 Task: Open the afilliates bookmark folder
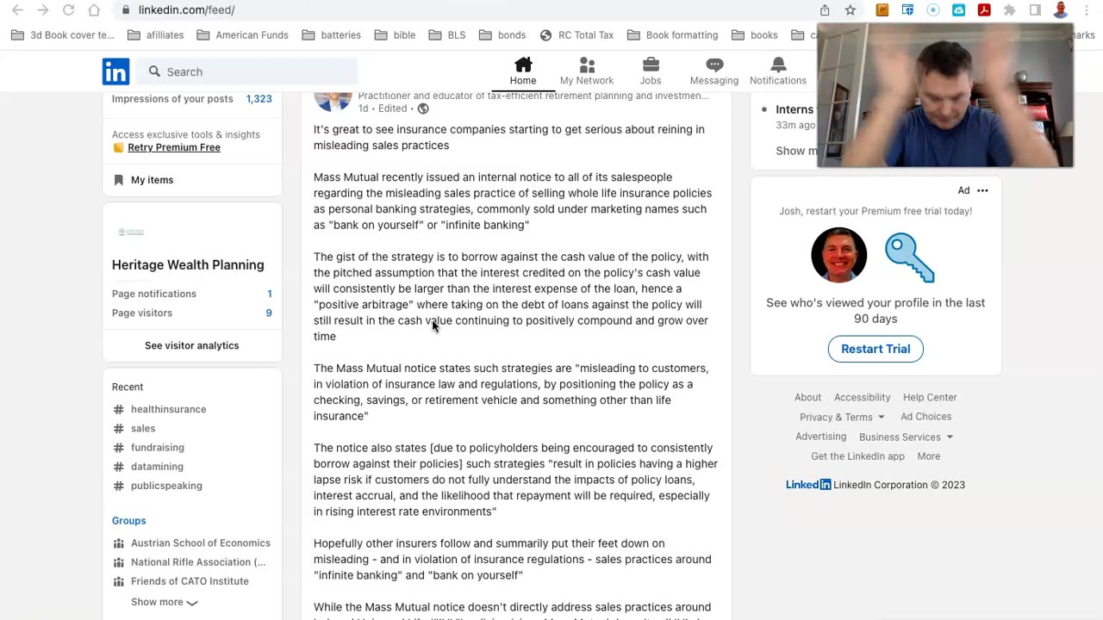coord(156,35)
